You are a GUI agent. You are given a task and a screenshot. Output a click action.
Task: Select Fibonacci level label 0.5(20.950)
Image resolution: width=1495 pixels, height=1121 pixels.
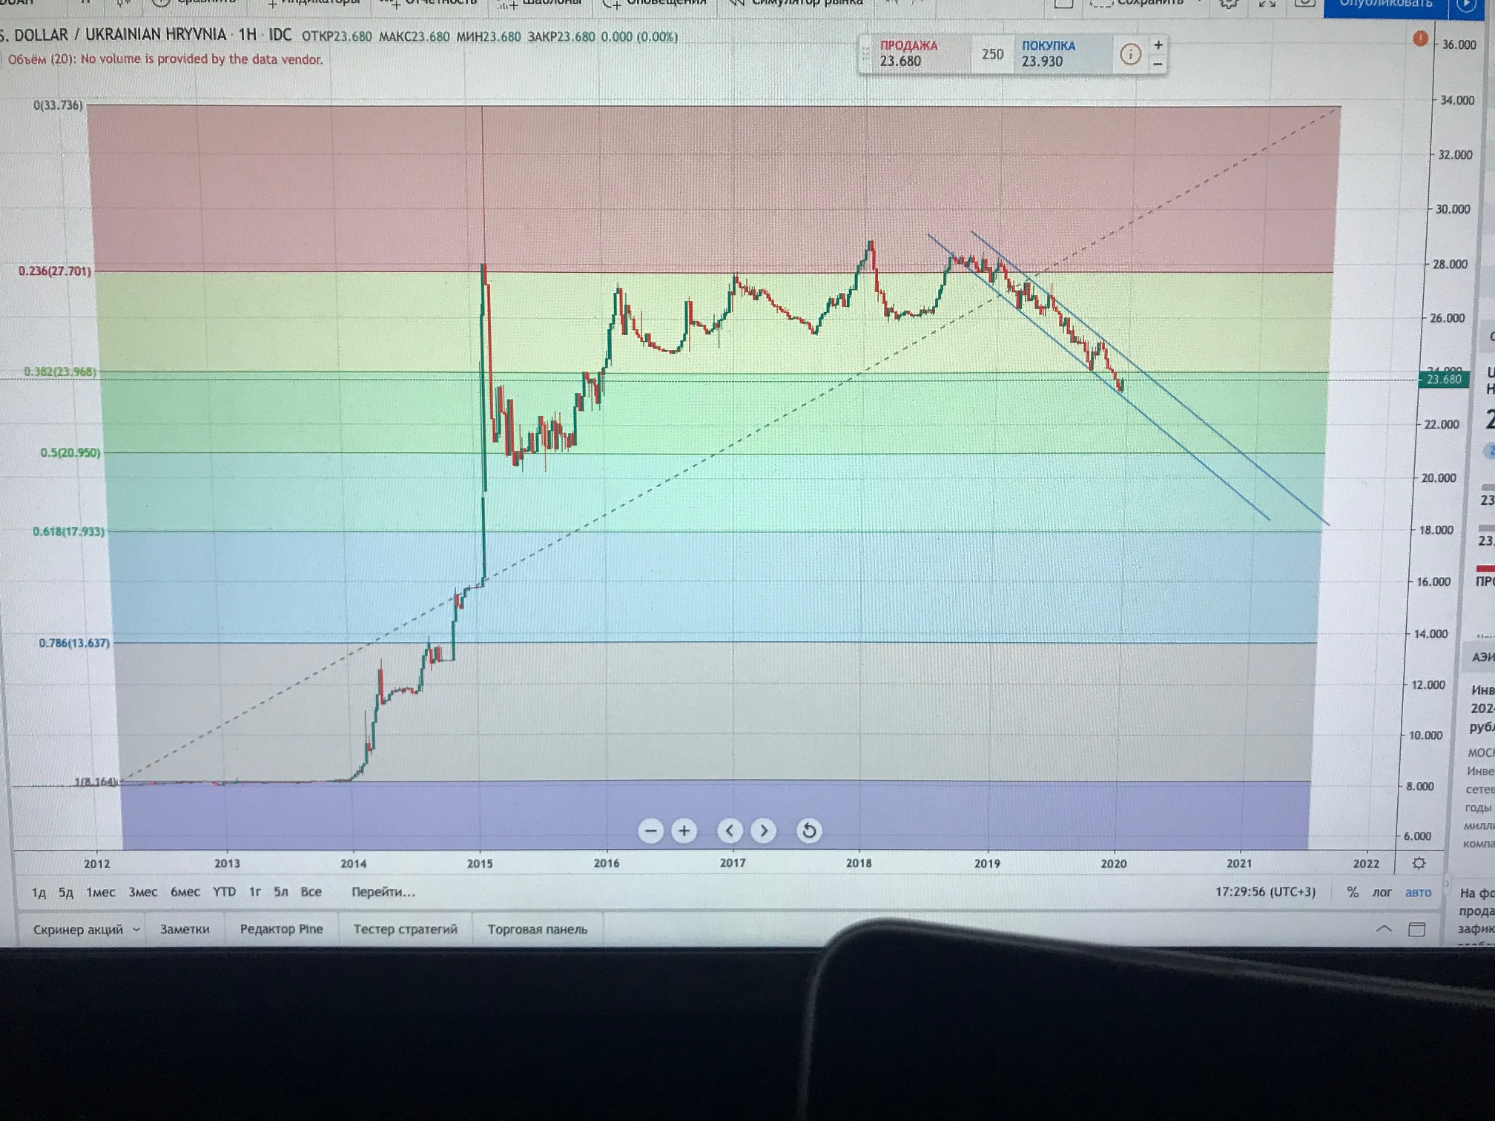pyautogui.click(x=70, y=452)
